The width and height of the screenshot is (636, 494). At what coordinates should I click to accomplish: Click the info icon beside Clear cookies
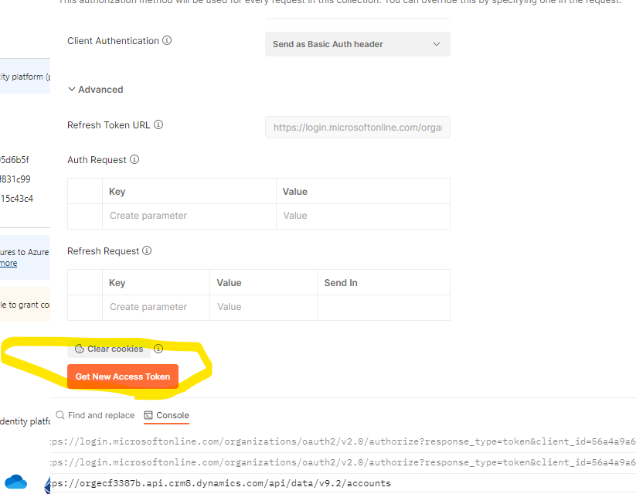tap(158, 349)
